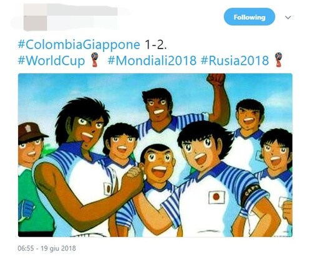Viewport: 310px width, 258px height.
Task: Open the #ColombiaGiappone hashtag
Action: [79, 45]
